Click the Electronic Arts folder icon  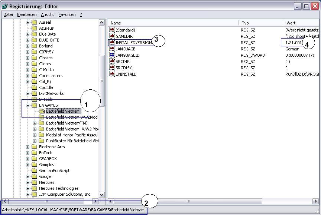pos(35,146)
